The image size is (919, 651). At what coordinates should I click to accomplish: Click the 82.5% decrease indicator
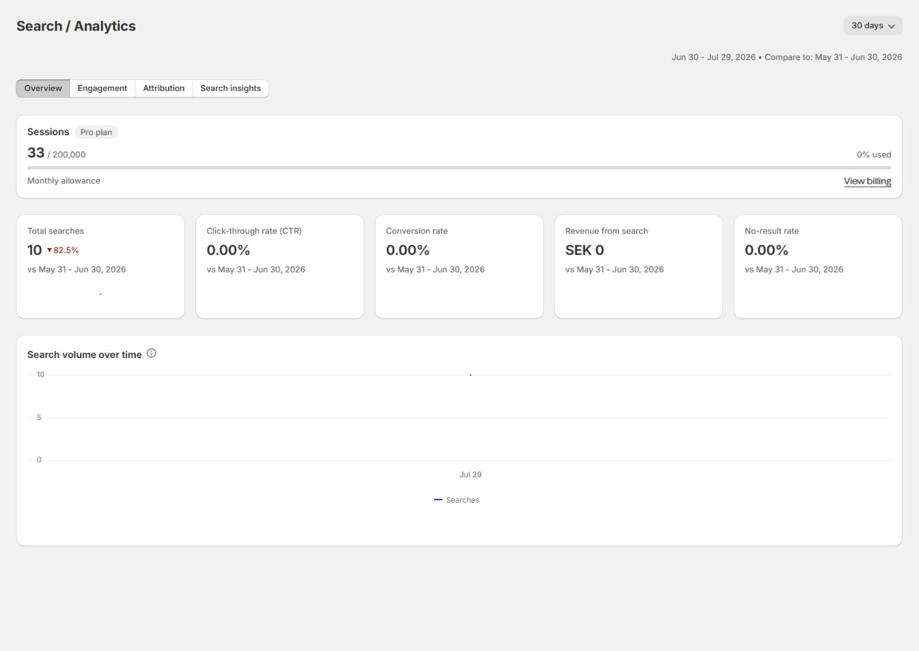point(63,250)
